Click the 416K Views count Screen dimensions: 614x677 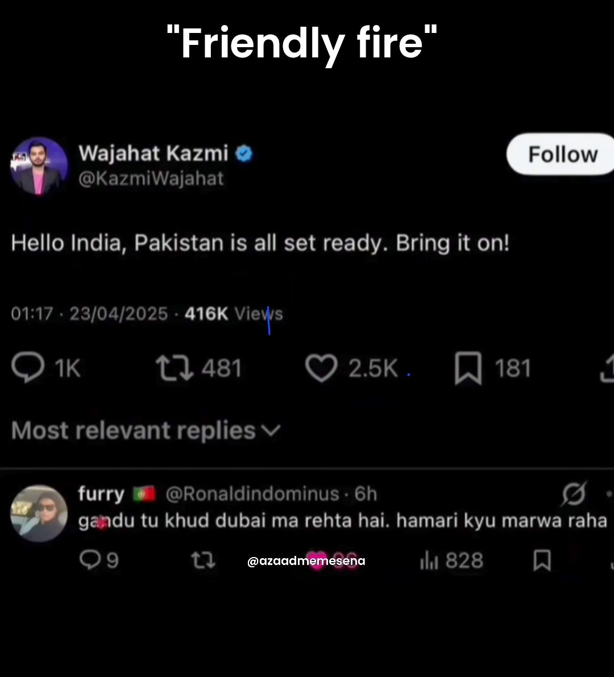(234, 314)
